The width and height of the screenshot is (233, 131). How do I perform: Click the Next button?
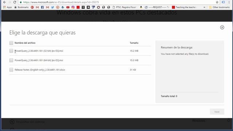pos(217,112)
